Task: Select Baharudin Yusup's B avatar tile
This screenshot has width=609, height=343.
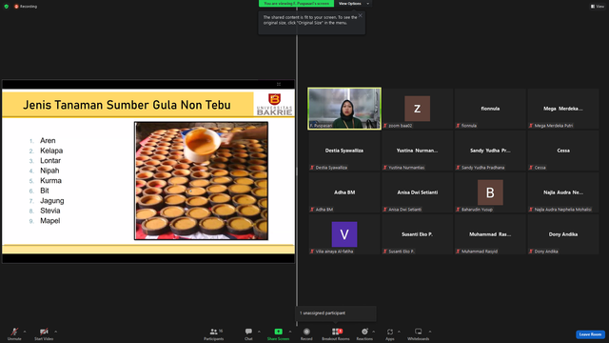Action: click(x=490, y=192)
